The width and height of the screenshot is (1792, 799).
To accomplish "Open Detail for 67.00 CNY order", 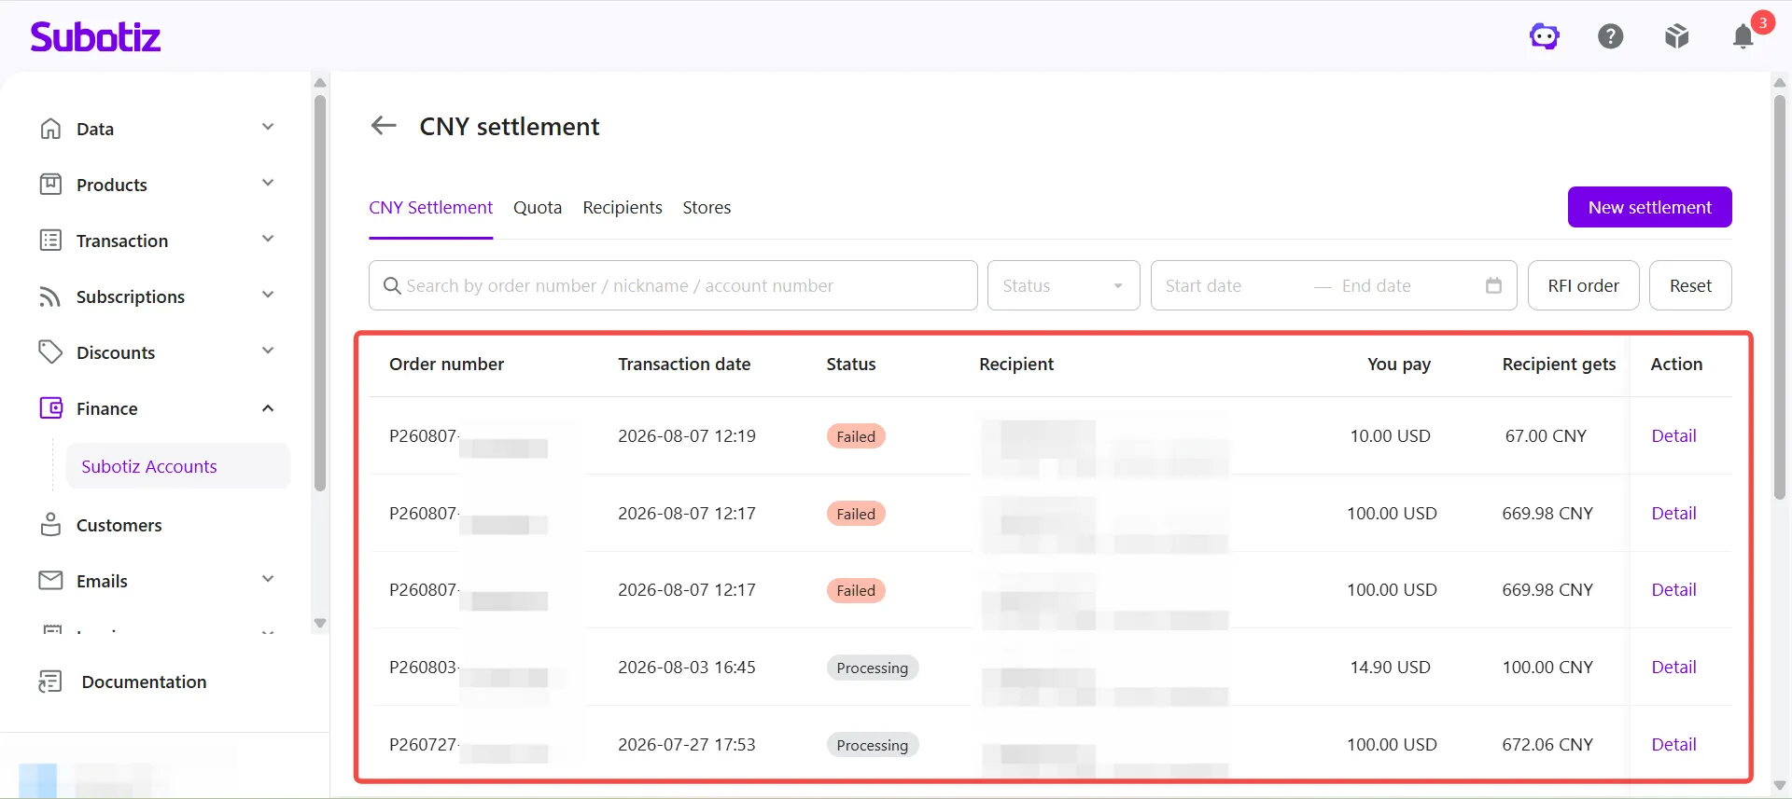I will click(x=1673, y=435).
